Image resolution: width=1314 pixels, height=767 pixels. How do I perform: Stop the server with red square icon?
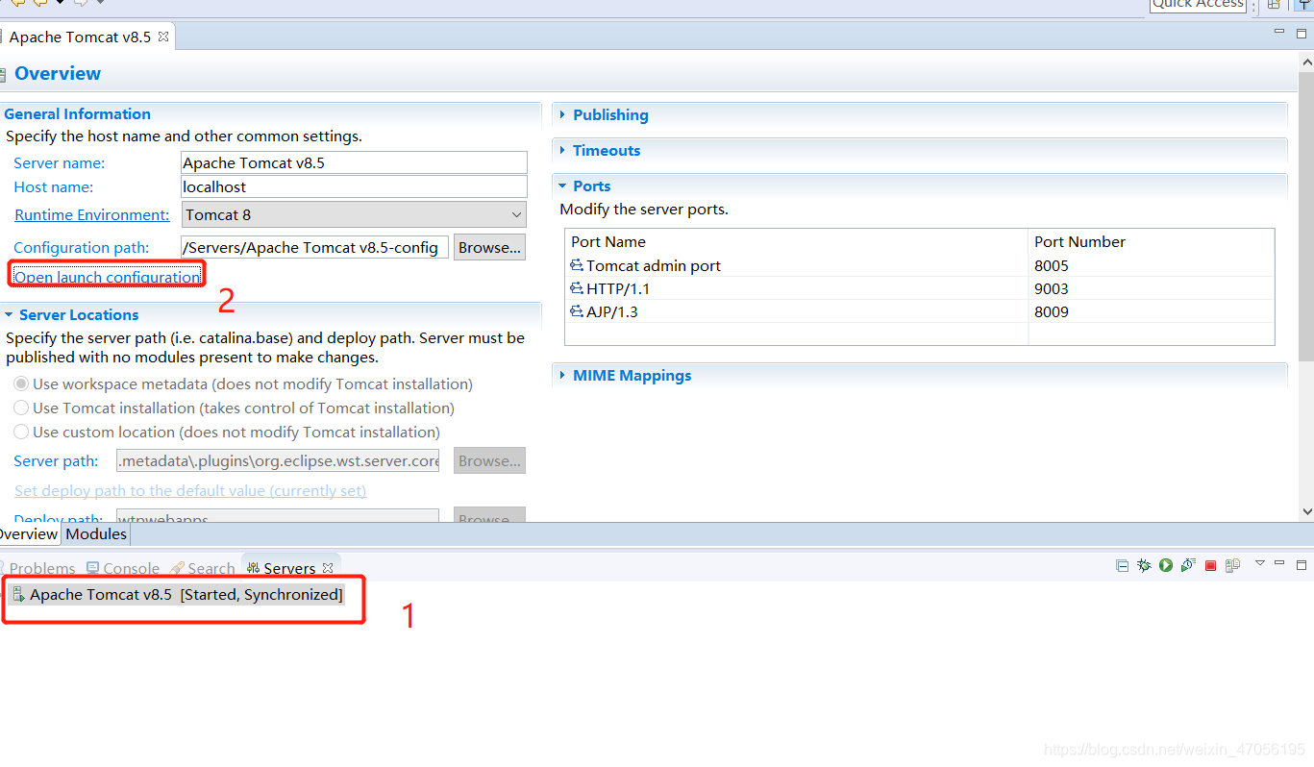(1211, 566)
